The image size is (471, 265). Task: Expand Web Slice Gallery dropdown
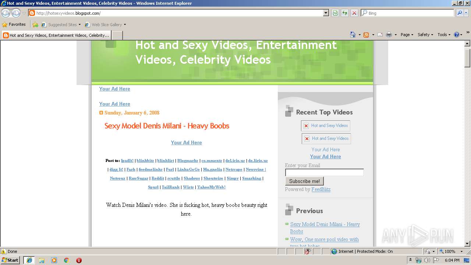(x=125, y=25)
